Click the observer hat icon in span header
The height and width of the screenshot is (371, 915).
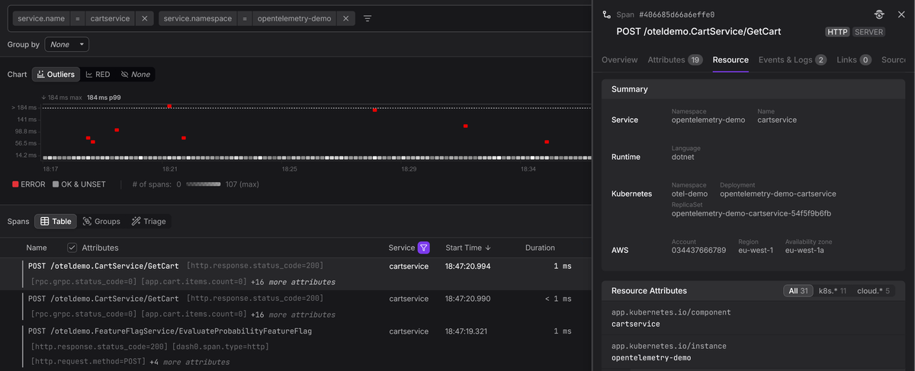879,14
